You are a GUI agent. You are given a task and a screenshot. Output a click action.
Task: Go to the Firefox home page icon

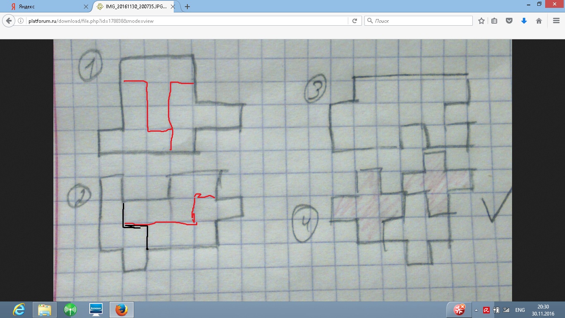tap(539, 21)
